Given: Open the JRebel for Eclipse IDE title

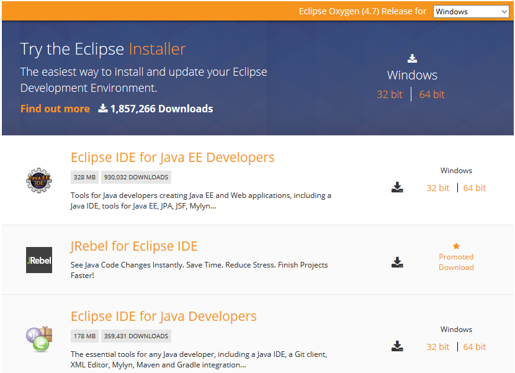Looking at the screenshot, I should (x=134, y=246).
